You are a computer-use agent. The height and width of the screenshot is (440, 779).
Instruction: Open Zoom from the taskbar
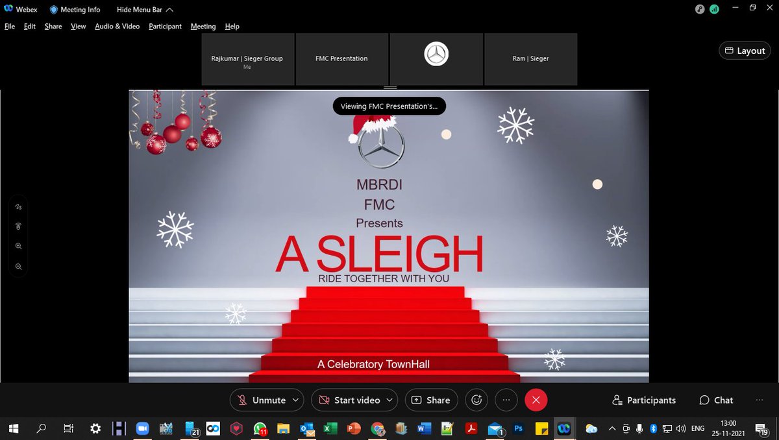pos(142,428)
